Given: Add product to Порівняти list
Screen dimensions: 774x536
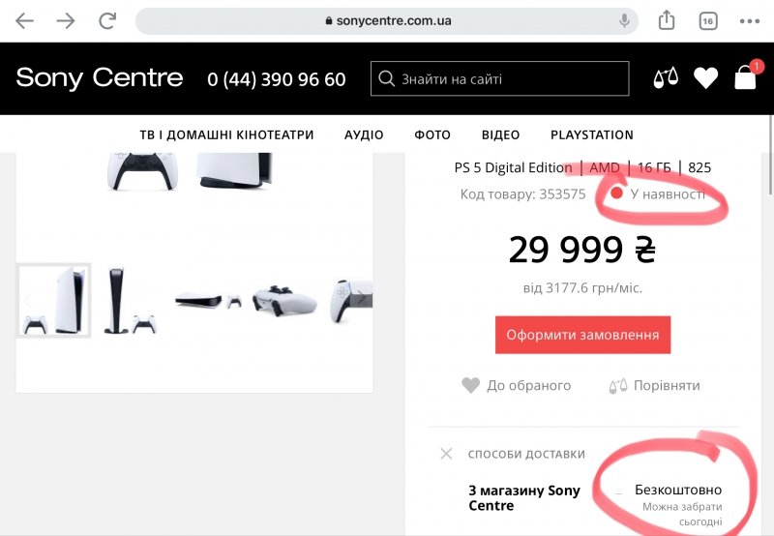Looking at the screenshot, I should click(654, 385).
